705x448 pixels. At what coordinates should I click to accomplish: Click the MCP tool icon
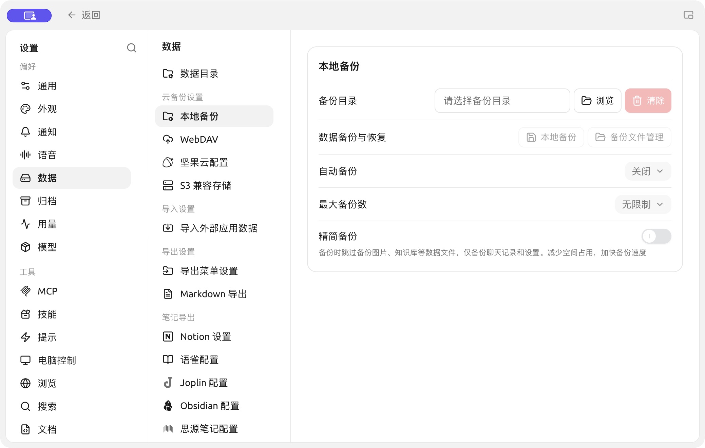point(25,291)
